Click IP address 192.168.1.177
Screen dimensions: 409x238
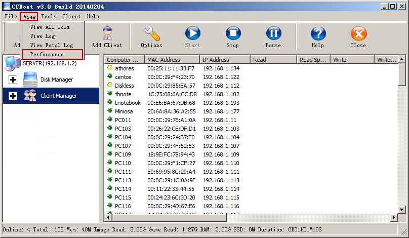point(221,111)
